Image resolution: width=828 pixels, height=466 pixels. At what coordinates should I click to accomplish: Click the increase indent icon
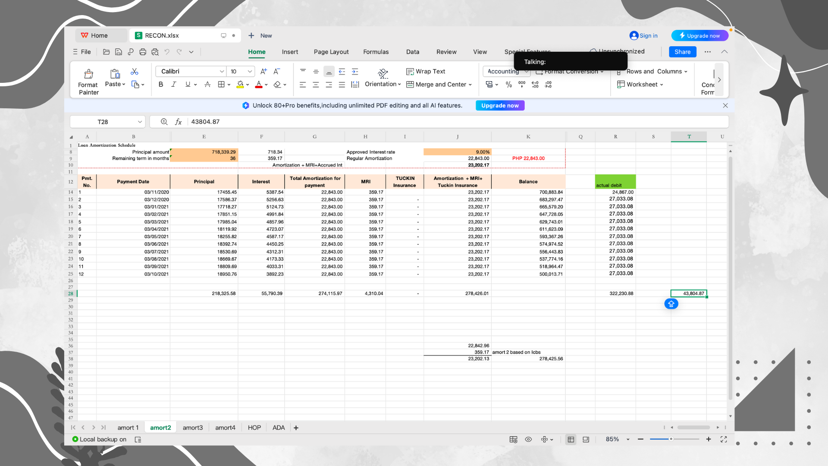coord(355,72)
